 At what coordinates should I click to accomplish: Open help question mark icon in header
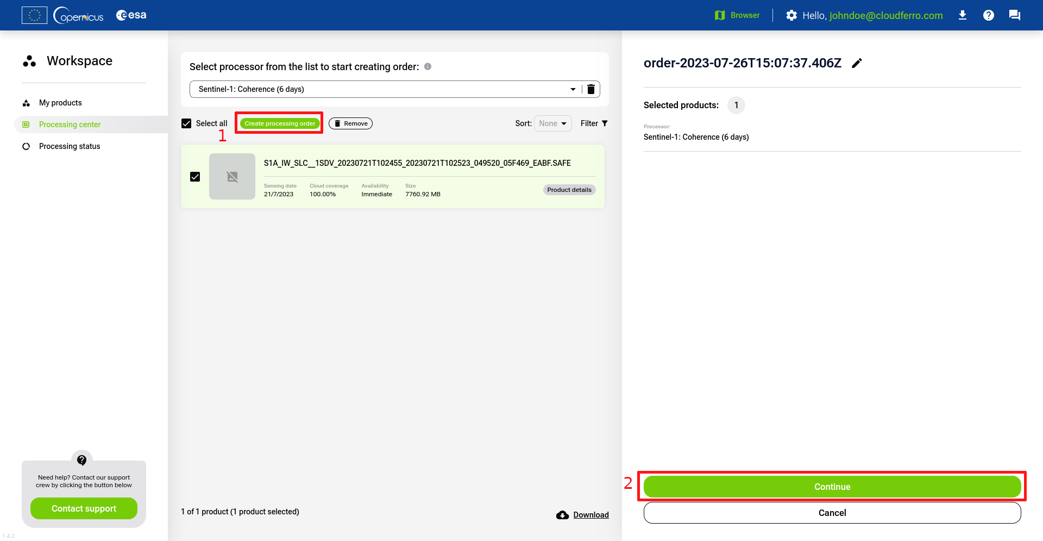989,15
